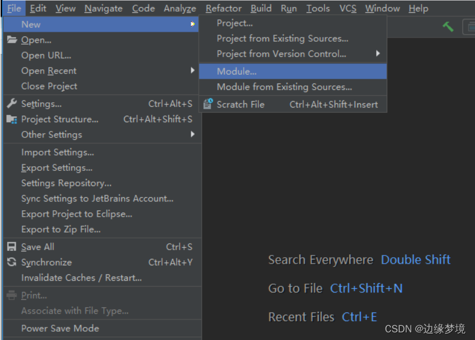475x340 pixels.
Task: Expand the New submenu arrow
Action: click(192, 24)
